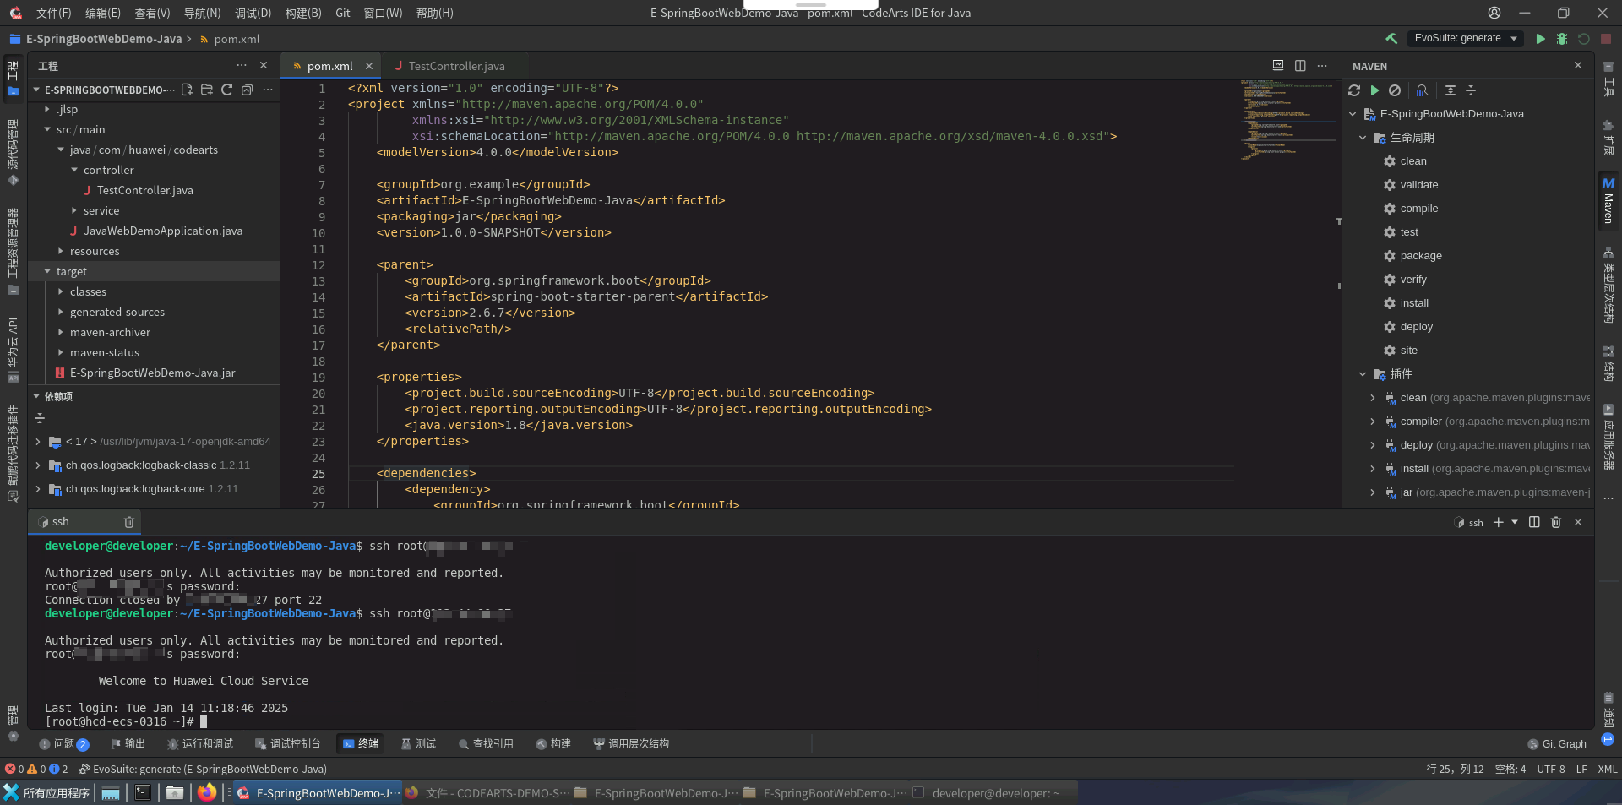Screen dimensions: 1622x805
Task: Click in the terminal at the root@hcd-ecs-0316 prompt
Action: 204,721
